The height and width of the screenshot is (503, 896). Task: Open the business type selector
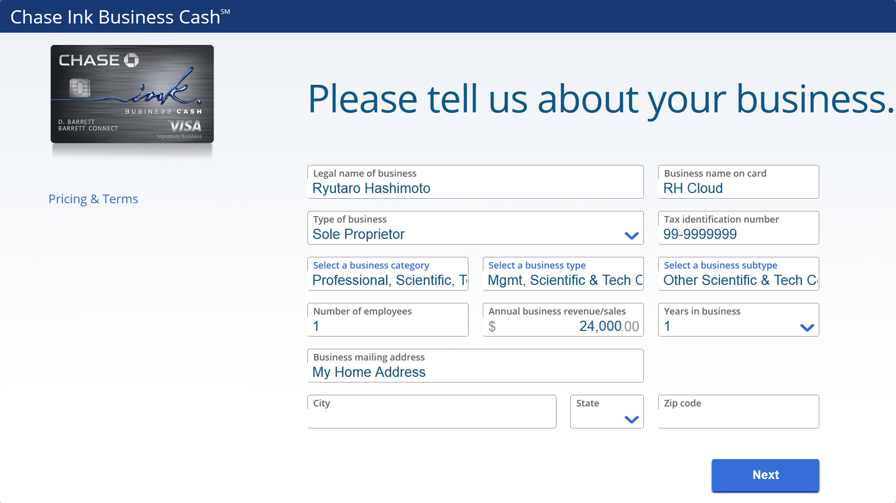[563, 274]
